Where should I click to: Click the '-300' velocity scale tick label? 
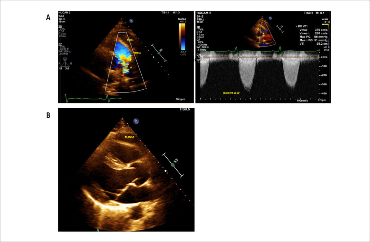(324, 84)
